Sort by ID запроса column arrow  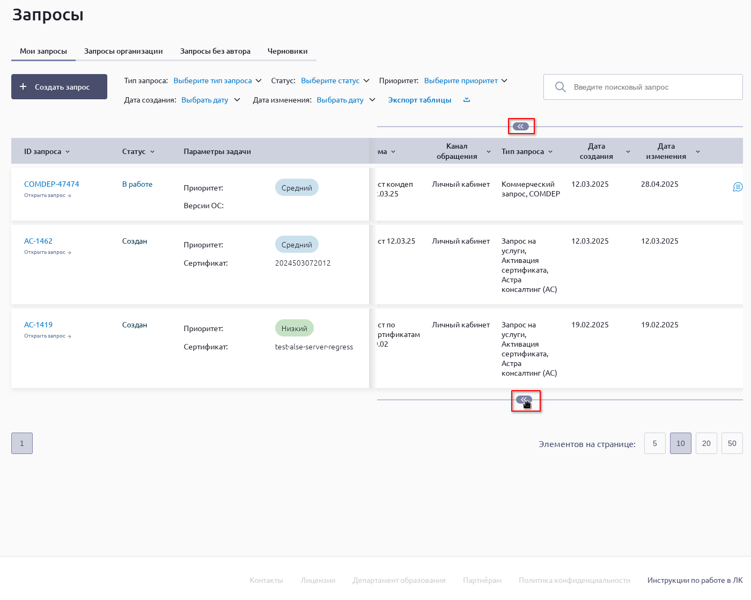(x=68, y=152)
